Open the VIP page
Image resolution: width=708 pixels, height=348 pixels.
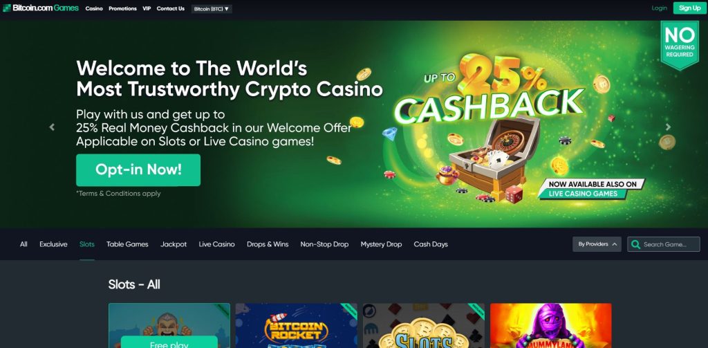(147, 8)
